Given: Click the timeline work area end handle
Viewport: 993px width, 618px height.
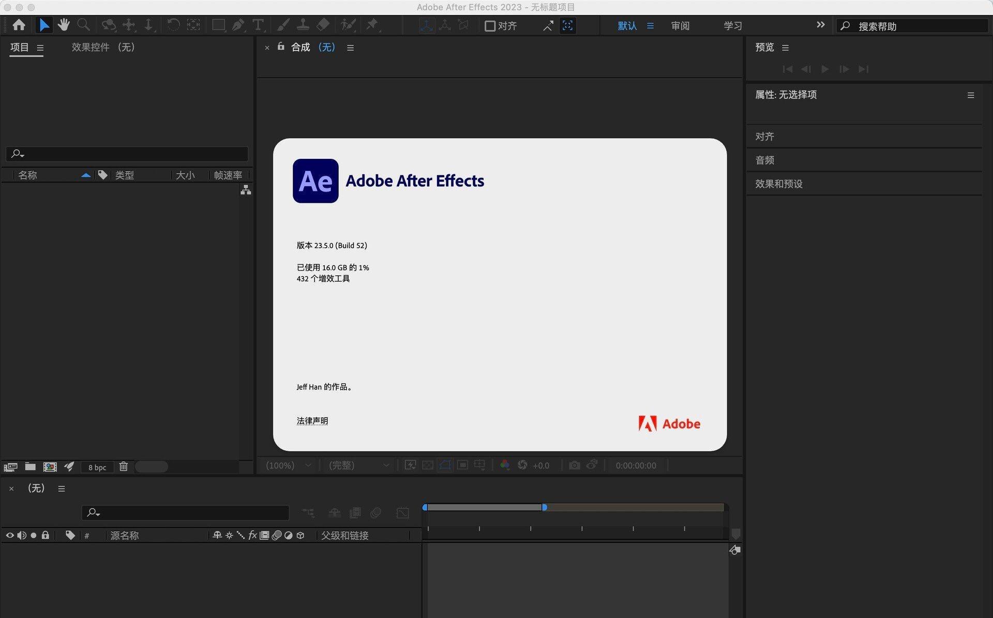Looking at the screenshot, I should click(544, 507).
